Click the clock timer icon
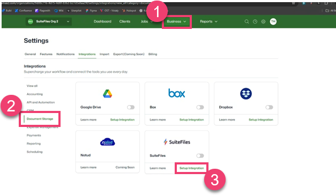This screenshot has width=336, height=195. tap(255, 21)
